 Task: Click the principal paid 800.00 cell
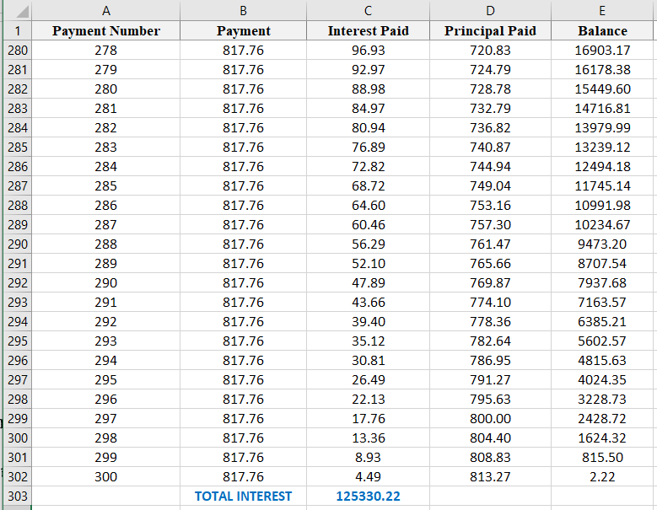pyautogui.click(x=490, y=419)
